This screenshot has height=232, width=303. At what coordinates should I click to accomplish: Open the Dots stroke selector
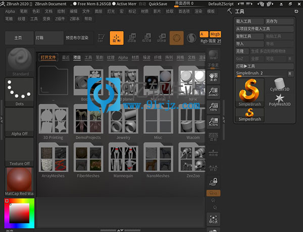20,92
